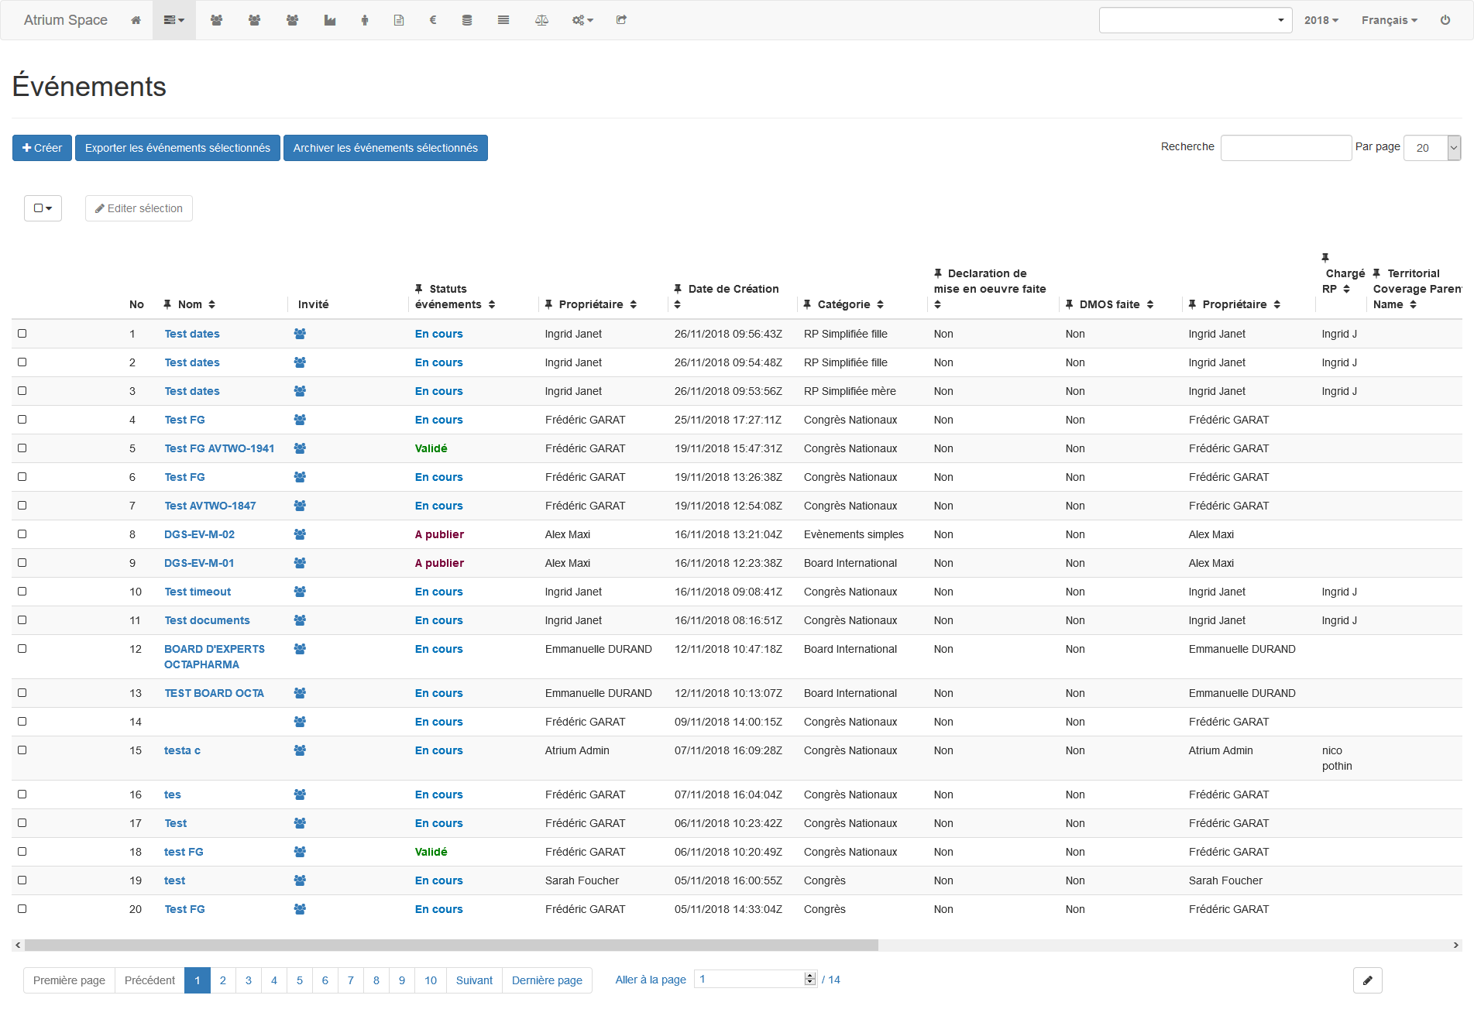Open invited group icon for BOARD D'EXPERTS OCTAPHARMA

point(300,649)
